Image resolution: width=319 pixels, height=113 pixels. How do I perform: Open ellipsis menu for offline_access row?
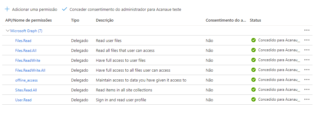(x=307, y=80)
